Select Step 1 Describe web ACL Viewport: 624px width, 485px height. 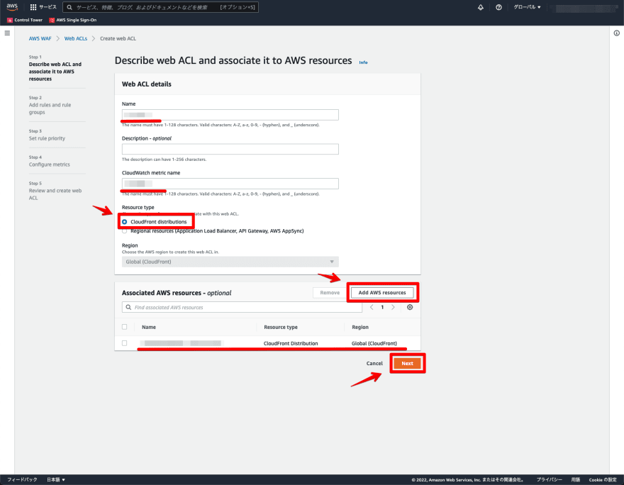[55, 72]
